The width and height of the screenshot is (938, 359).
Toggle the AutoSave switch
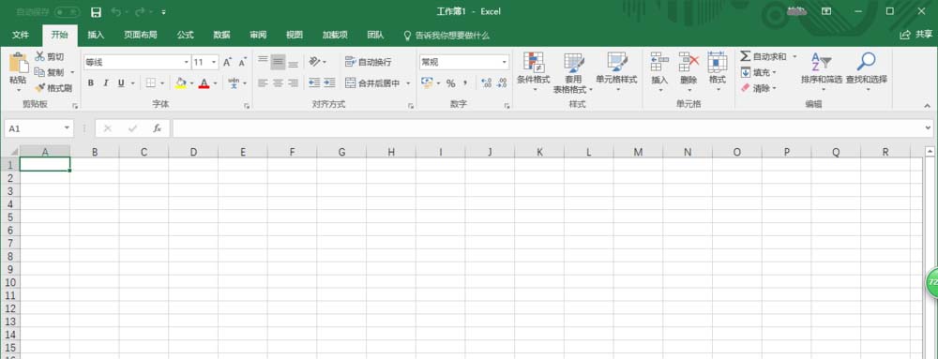pyautogui.click(x=67, y=12)
